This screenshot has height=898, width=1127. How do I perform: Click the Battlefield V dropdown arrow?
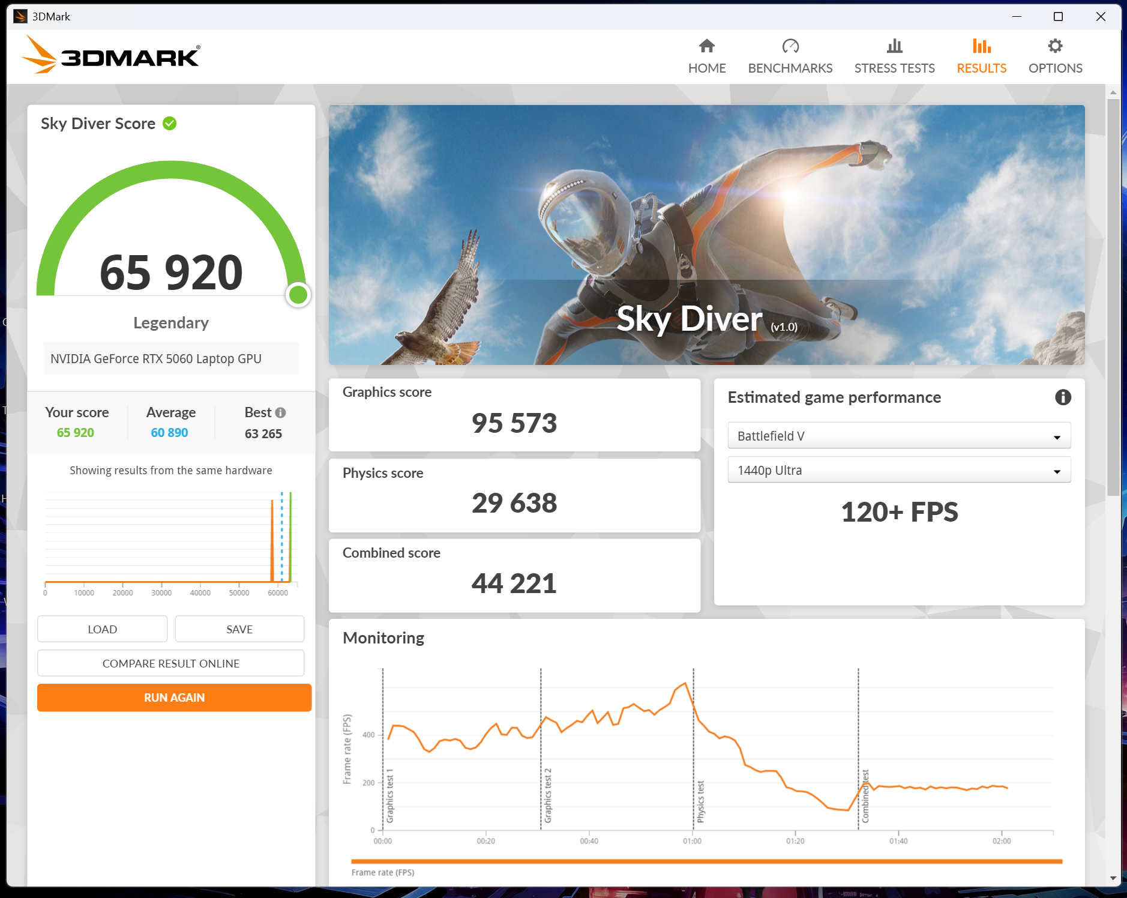[1057, 437]
